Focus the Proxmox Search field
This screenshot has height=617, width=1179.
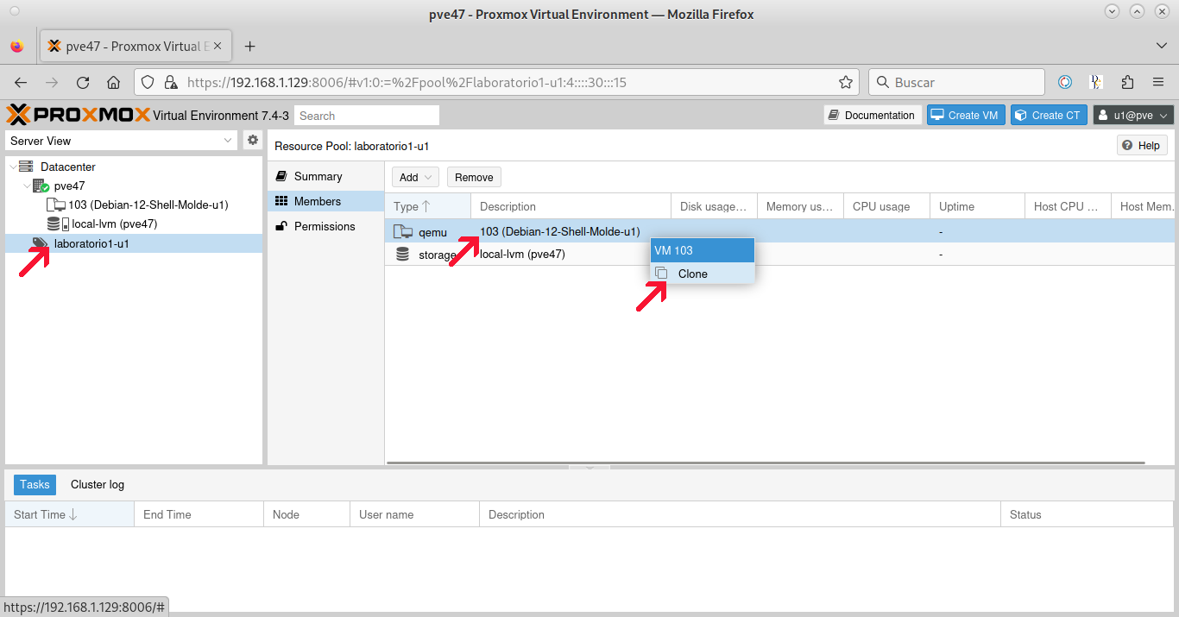[x=367, y=116]
